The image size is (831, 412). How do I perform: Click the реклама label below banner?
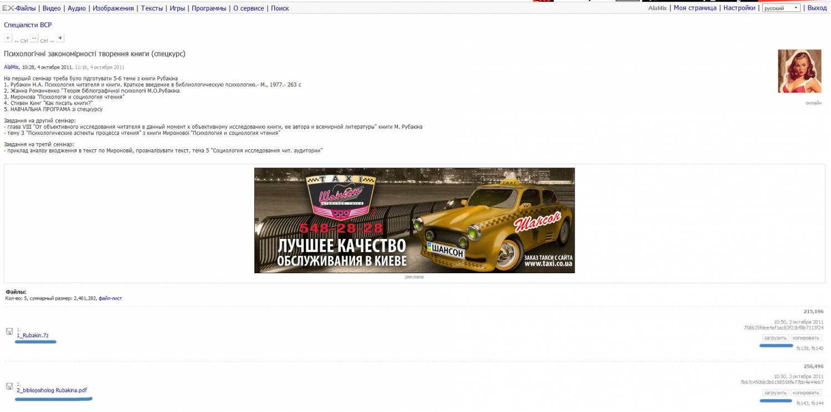414,277
